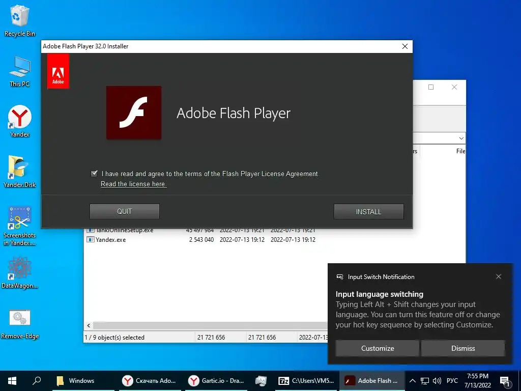Open the Recycle Bin desktop icon
Viewport: 521px width, 391px height.
point(20,20)
